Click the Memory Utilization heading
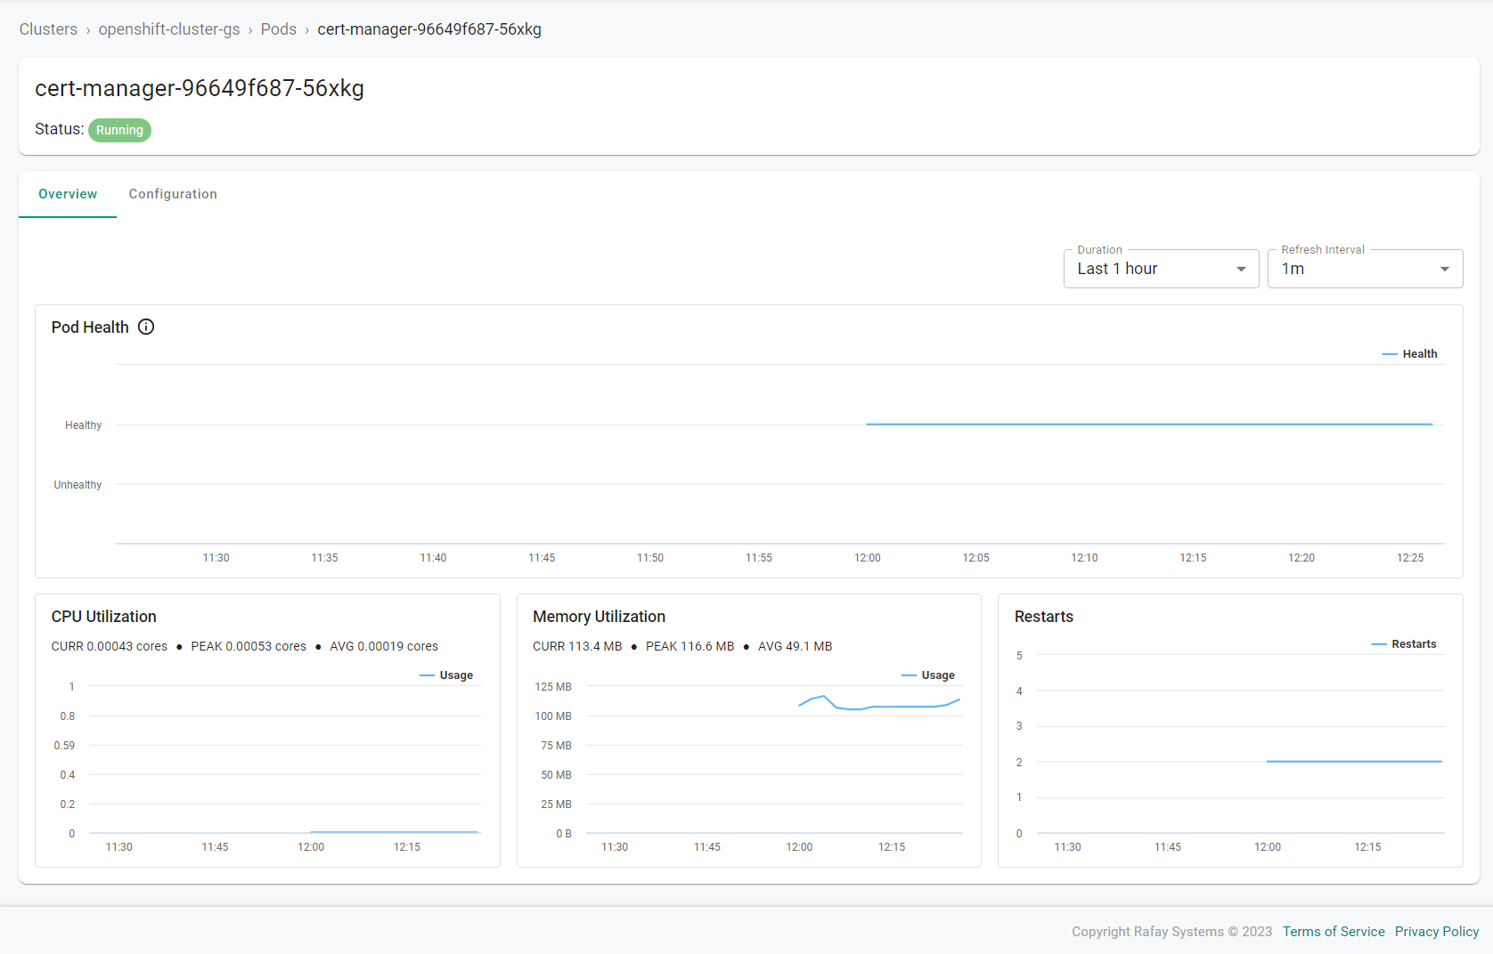This screenshot has height=954, width=1493. [x=599, y=617]
